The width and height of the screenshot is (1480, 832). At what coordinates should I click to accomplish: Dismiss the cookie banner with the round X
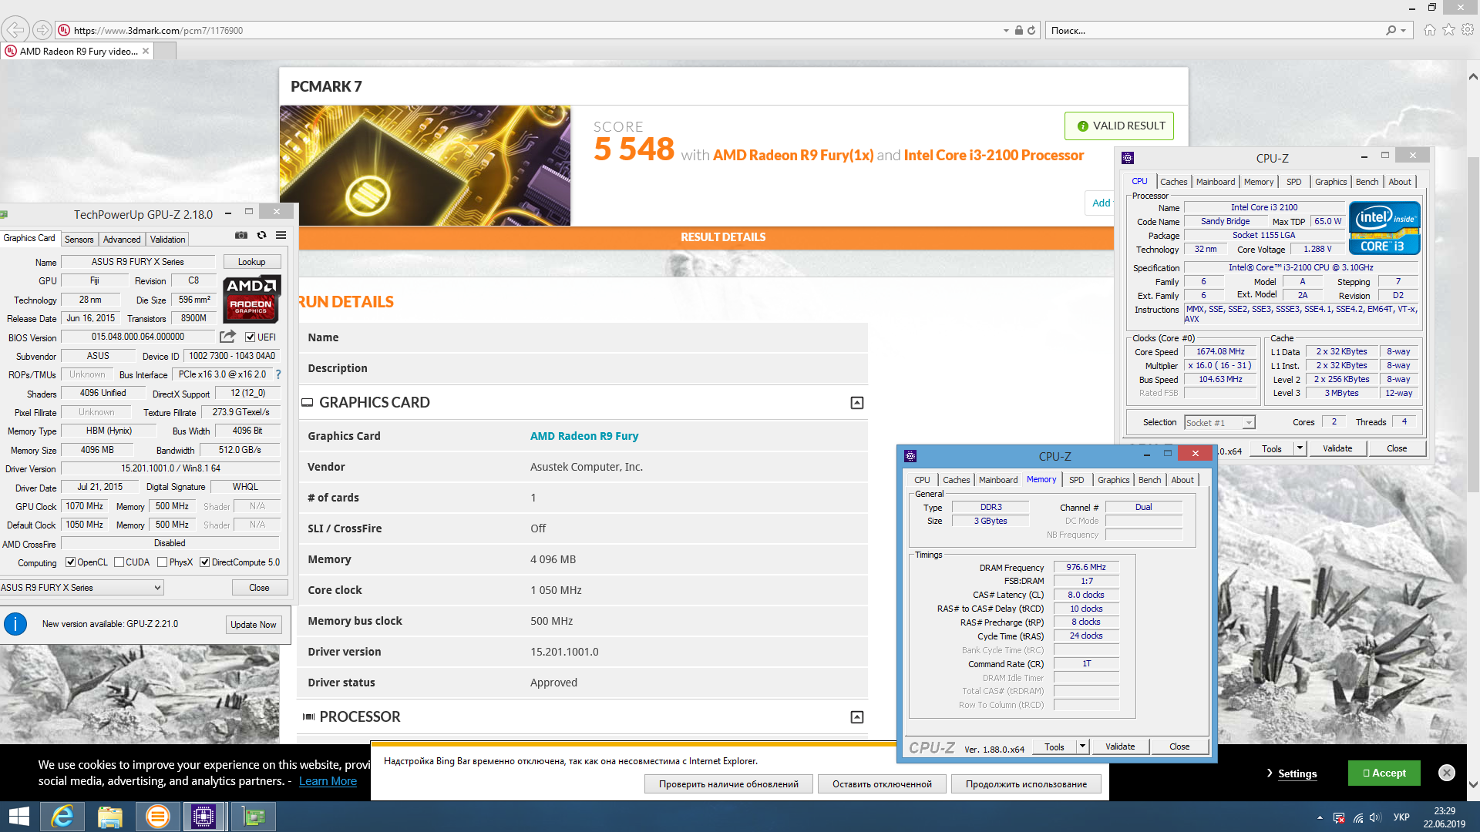1447,773
